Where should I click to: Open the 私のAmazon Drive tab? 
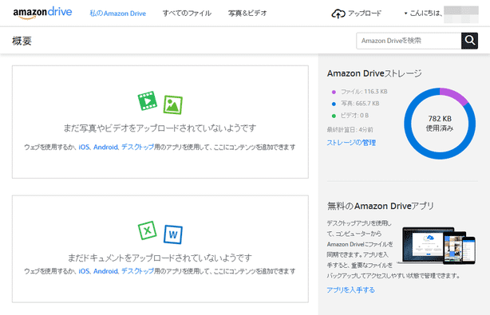118,14
